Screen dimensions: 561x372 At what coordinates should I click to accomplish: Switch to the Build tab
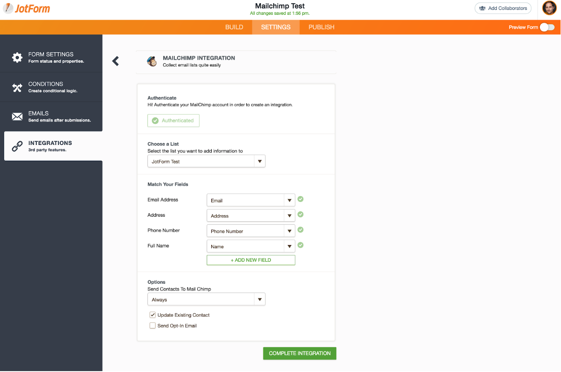[x=234, y=27]
